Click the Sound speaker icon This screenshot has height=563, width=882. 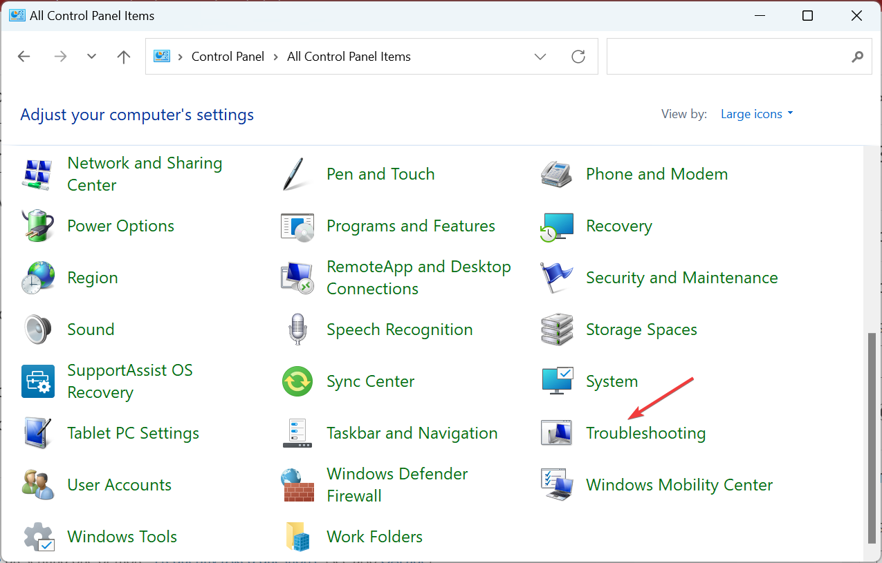tap(38, 330)
